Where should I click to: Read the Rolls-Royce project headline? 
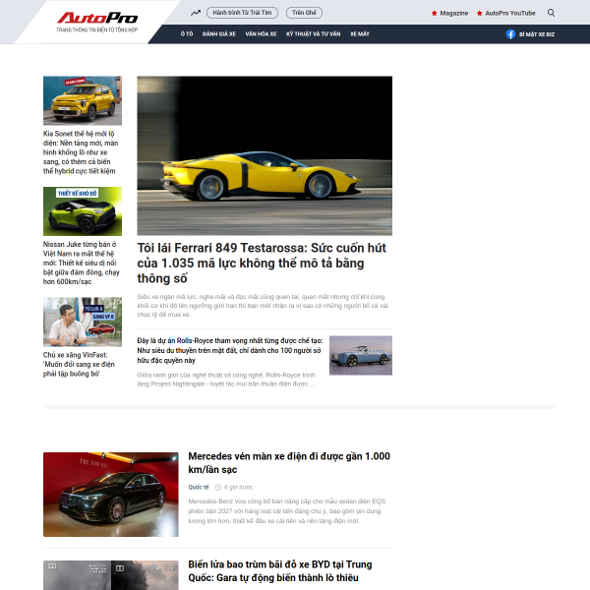click(x=230, y=350)
